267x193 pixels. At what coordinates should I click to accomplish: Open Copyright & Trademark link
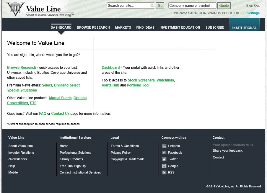coord(127,159)
